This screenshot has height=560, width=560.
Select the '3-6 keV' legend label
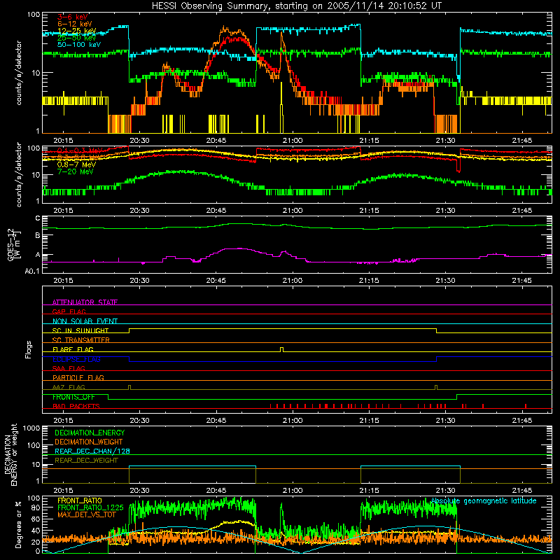pos(72,17)
